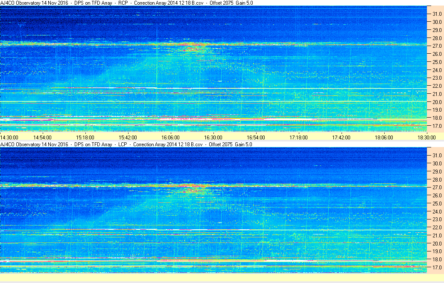Viewport: 444px width, 283px height.
Task: Pick 25.0 on the RCP frequency axis
Action: click(x=437, y=62)
